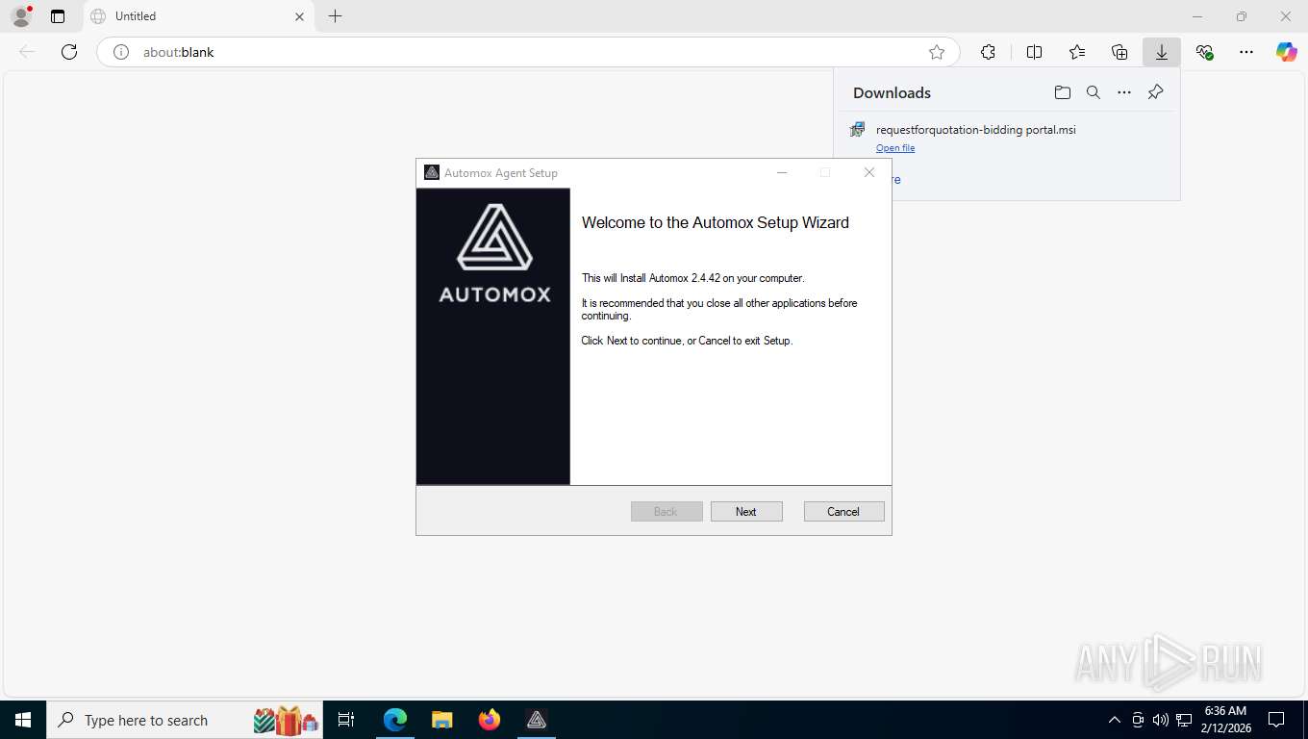Open Browser essentials heart icon
This screenshot has height=739, width=1308.
click(1204, 52)
